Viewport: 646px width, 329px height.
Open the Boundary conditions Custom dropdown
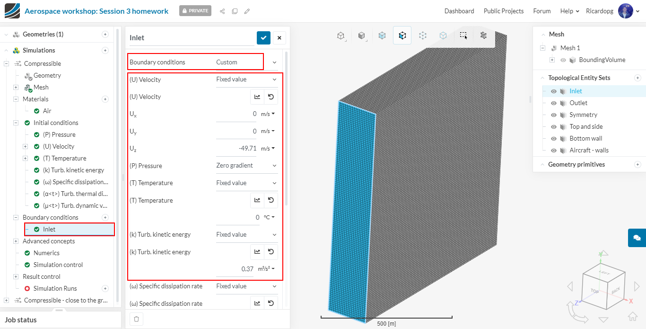247,62
